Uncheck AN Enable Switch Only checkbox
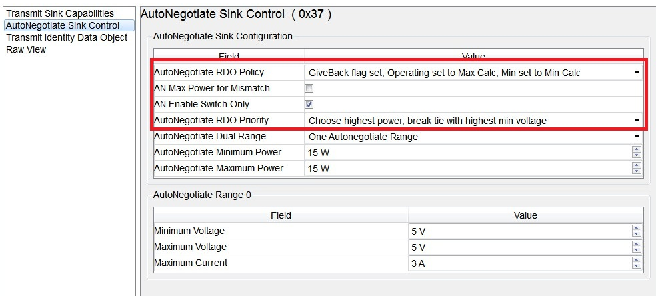Image resolution: width=656 pixels, height=296 pixels. tap(309, 105)
